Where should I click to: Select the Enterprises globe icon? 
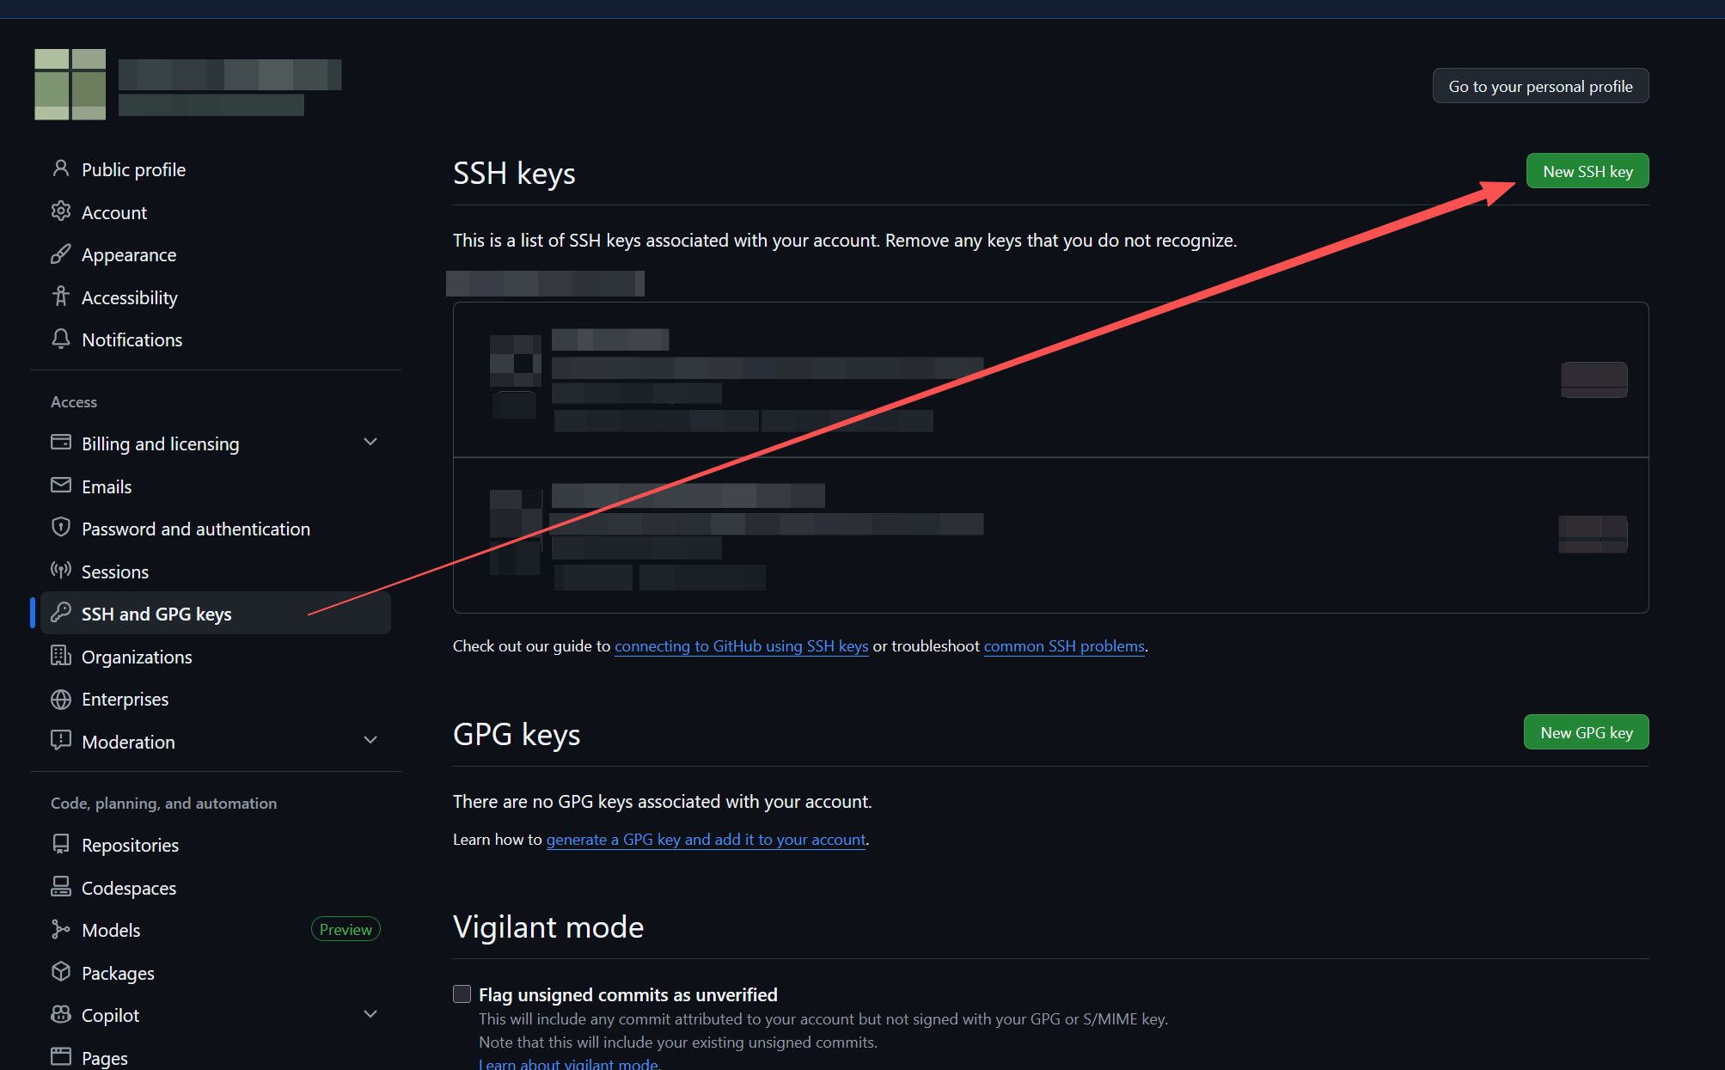tap(61, 698)
